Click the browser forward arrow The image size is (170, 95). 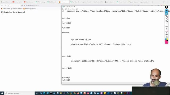click(5, 6)
